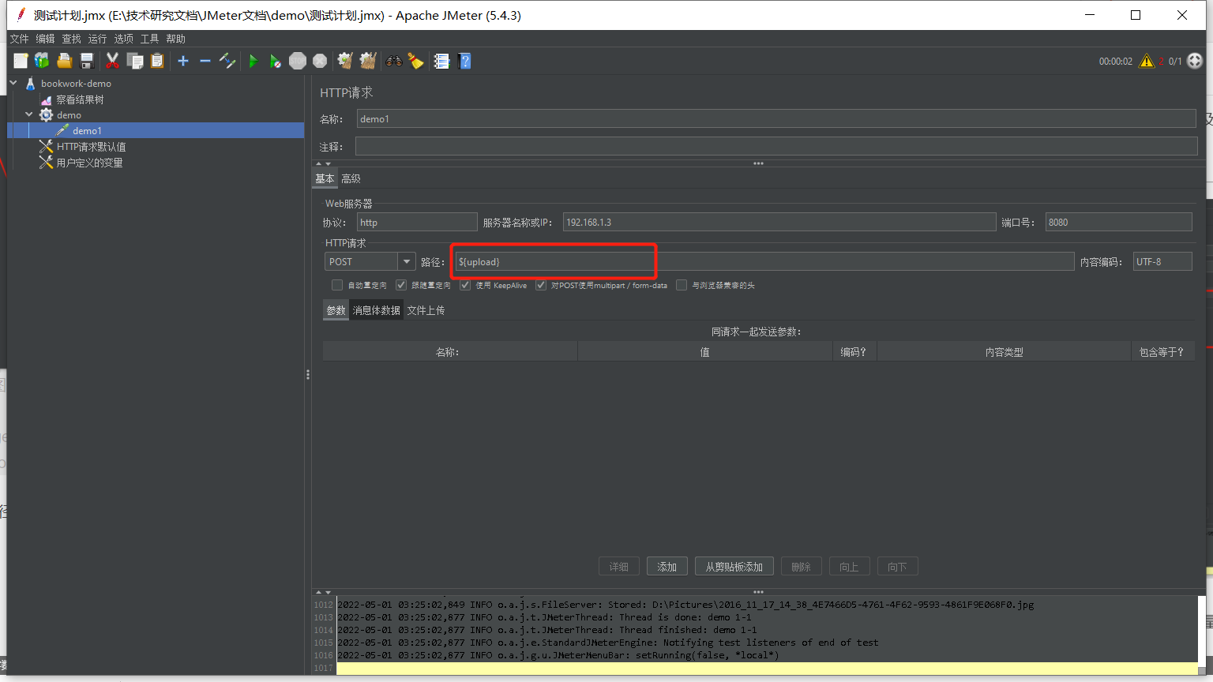Open Help with question mark icon

point(464,61)
